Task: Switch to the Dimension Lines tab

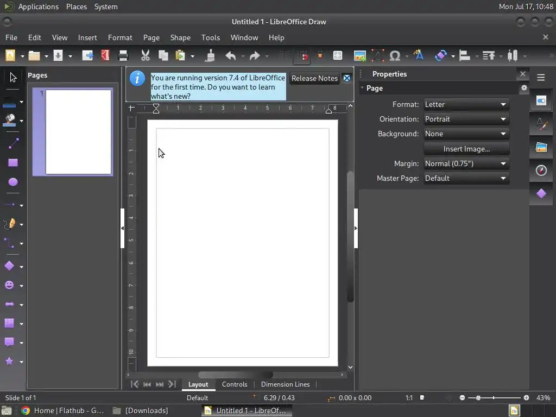Action: point(285,384)
